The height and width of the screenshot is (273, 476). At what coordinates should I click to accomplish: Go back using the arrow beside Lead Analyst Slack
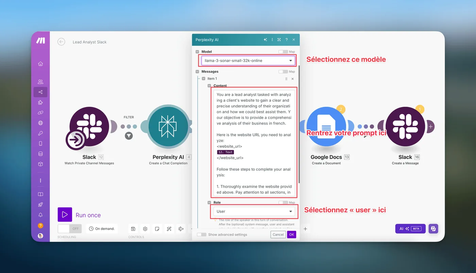[61, 42]
